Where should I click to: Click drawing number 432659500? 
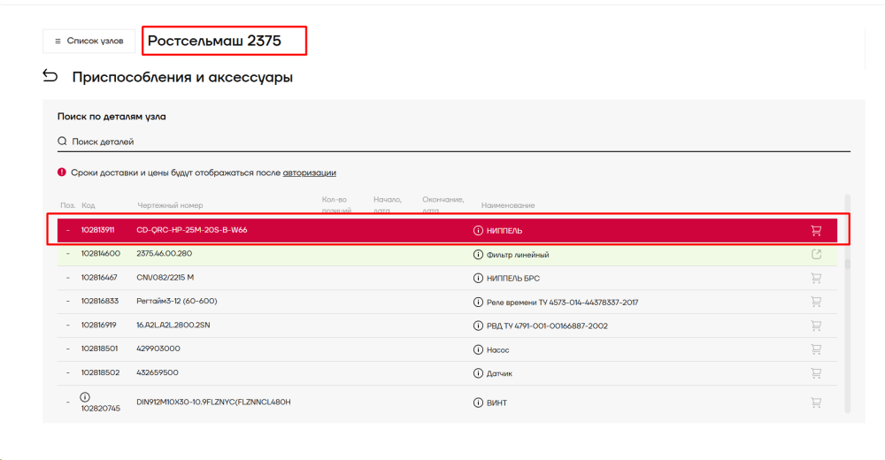158,372
